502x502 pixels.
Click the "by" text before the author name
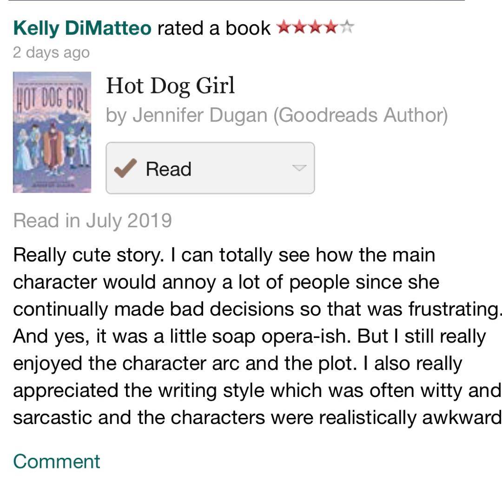pos(116,115)
